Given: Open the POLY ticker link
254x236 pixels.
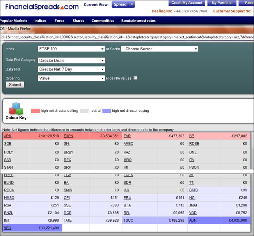Looking at the screenshot, I should point(9,152).
